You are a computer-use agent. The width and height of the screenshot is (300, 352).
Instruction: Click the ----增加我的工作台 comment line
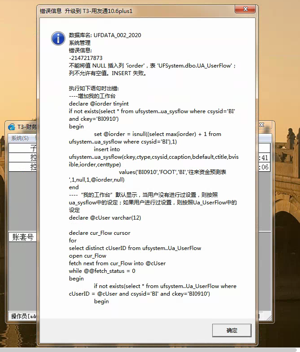pyautogui.click(x=92, y=96)
